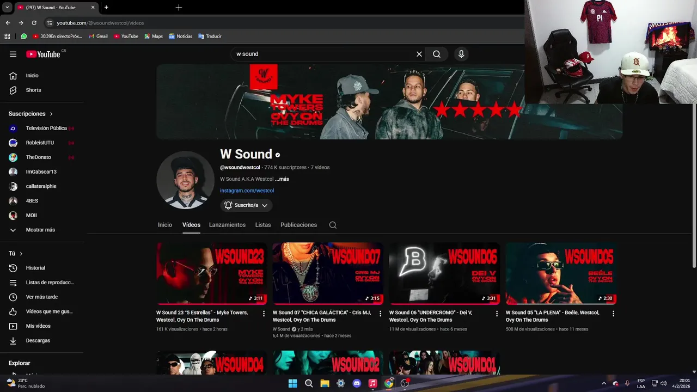Play WSOUND05 Beéle thumbnail

tap(561, 273)
